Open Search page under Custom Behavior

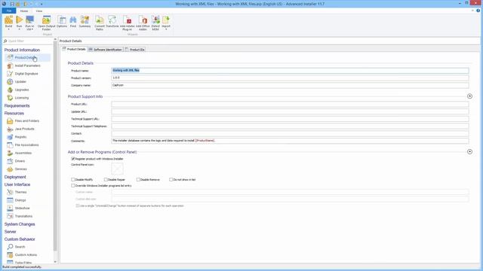click(20, 247)
